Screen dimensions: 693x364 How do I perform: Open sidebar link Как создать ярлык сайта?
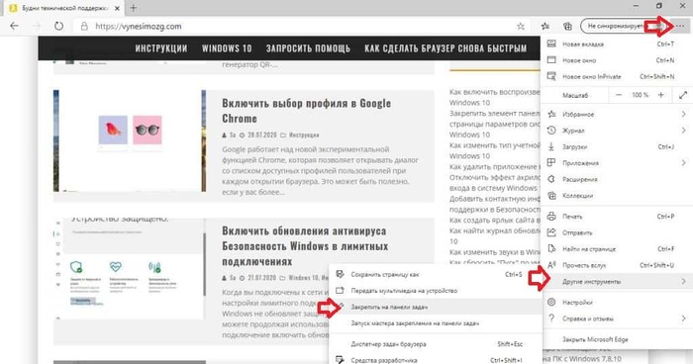coord(495,220)
